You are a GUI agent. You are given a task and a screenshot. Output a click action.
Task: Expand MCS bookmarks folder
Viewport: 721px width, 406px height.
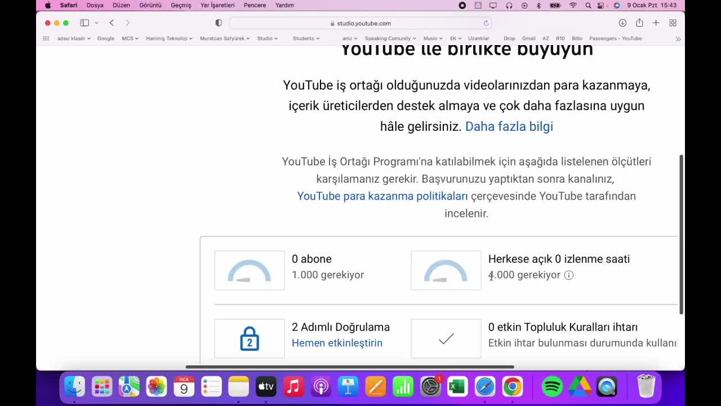tap(130, 38)
